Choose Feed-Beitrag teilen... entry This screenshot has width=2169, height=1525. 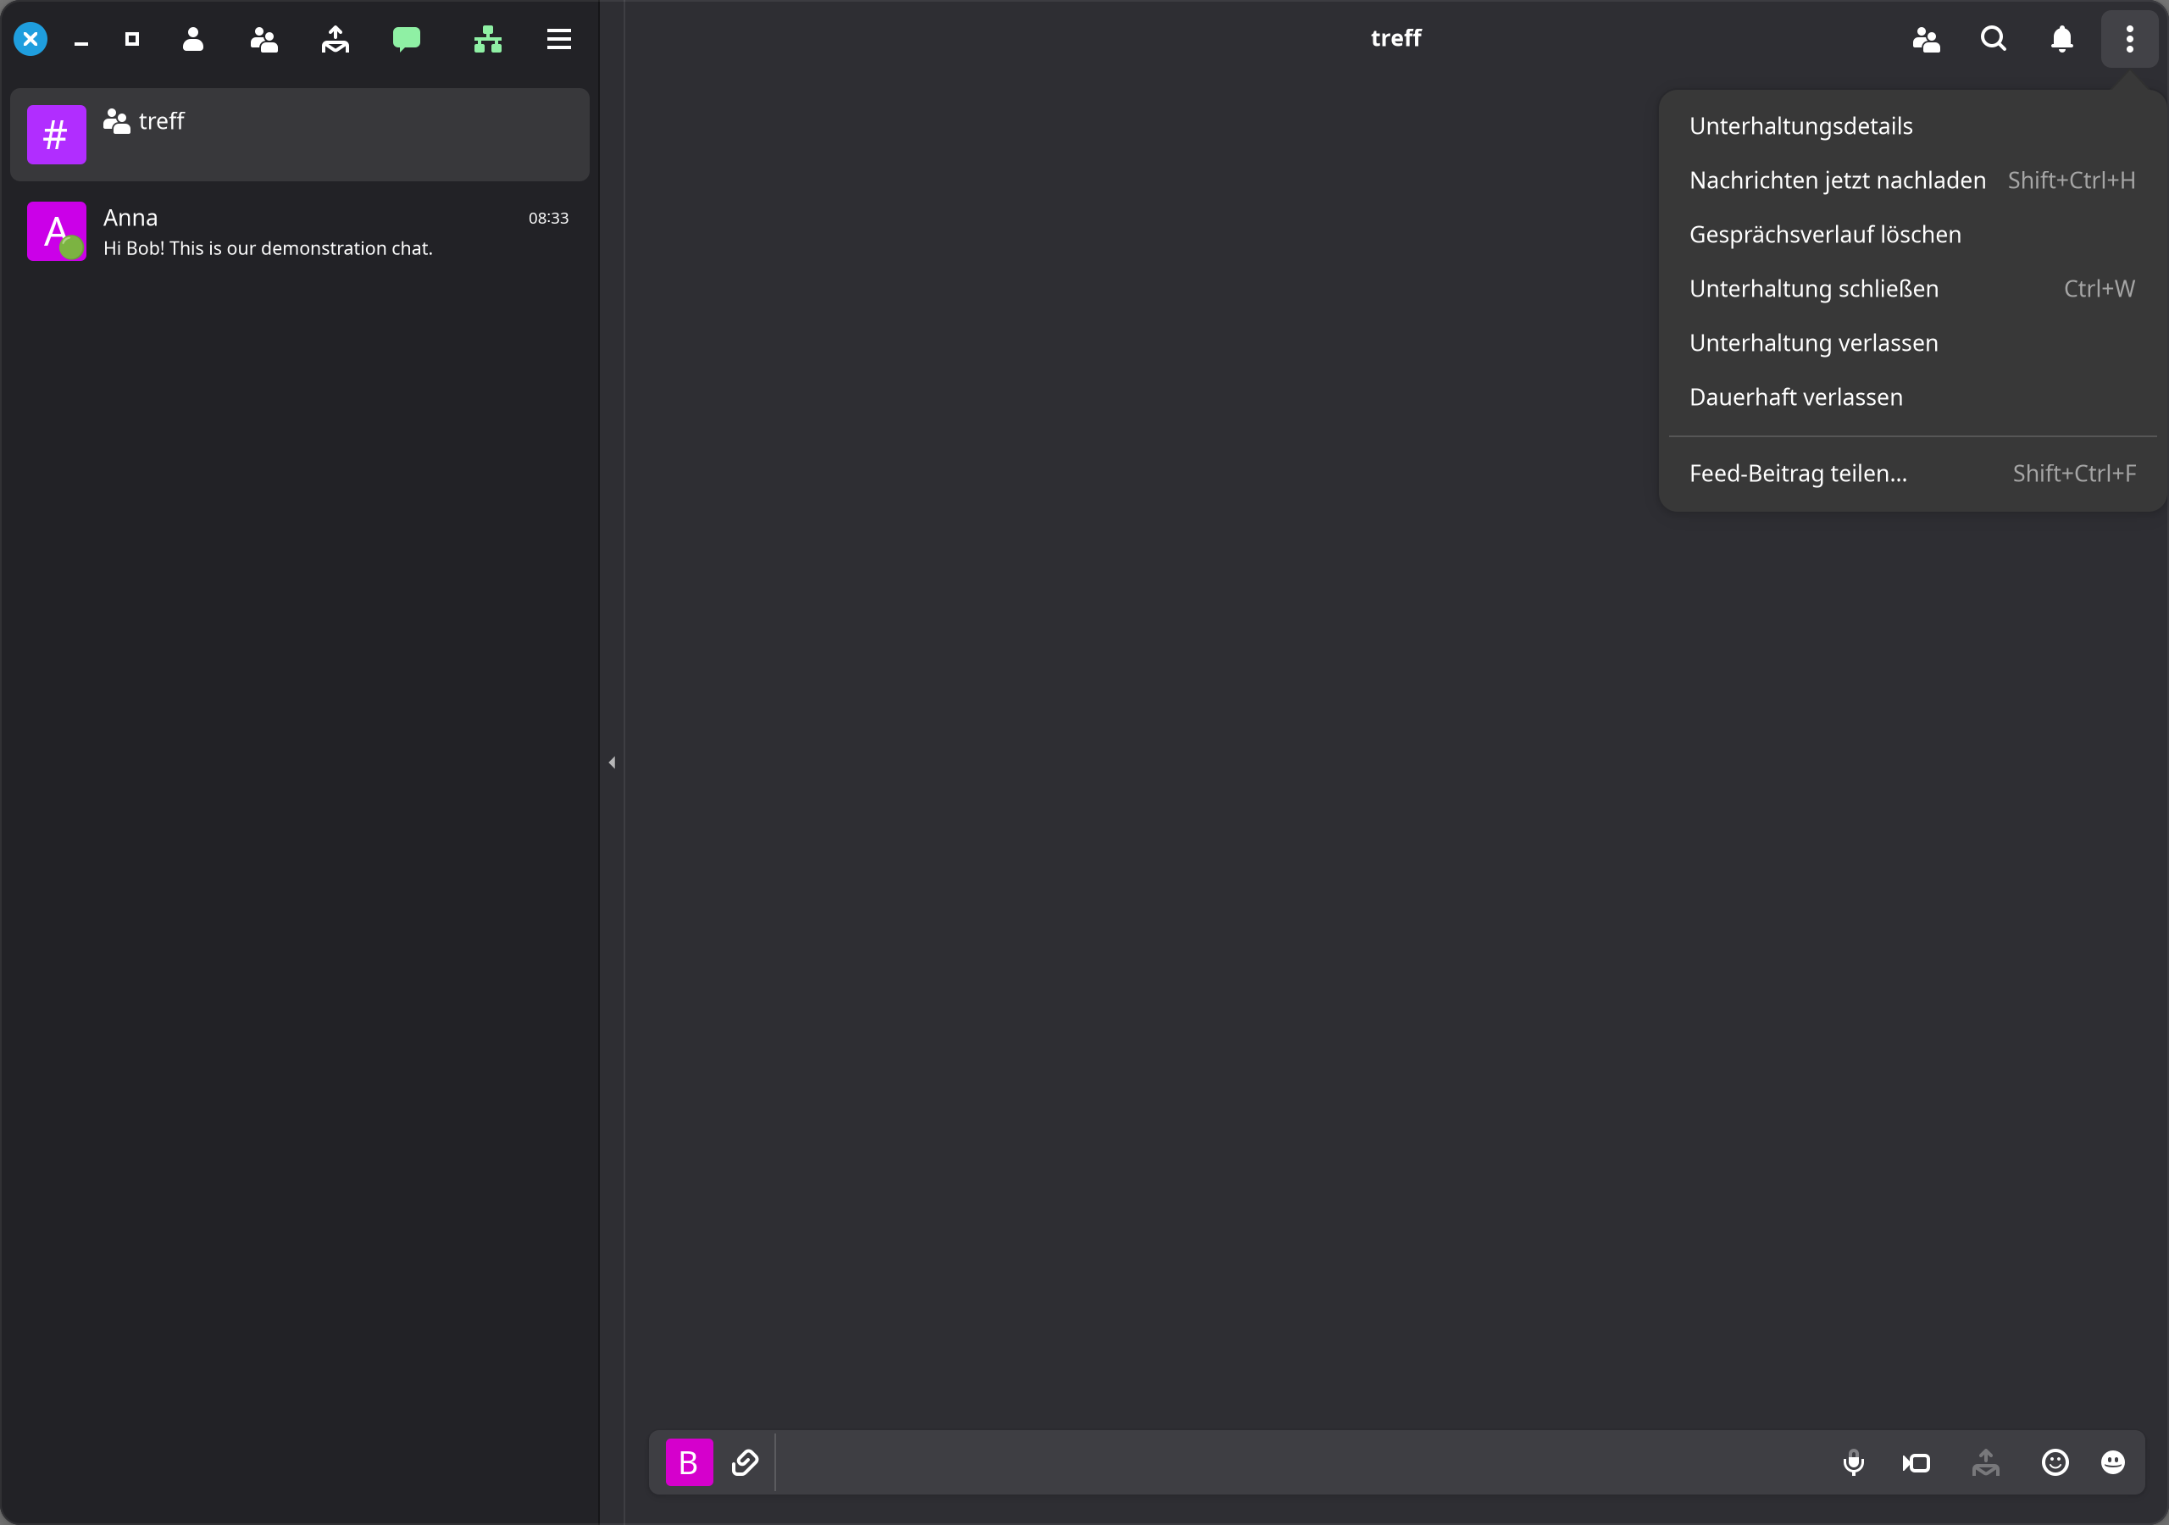pos(1913,474)
